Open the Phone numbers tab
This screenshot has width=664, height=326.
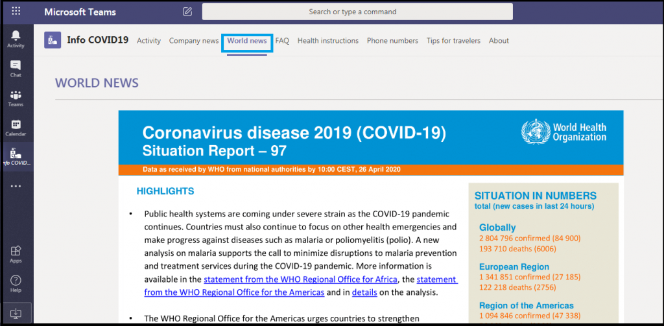392,41
